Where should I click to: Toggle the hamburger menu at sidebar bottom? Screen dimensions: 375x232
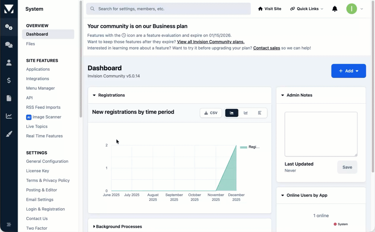point(9,225)
